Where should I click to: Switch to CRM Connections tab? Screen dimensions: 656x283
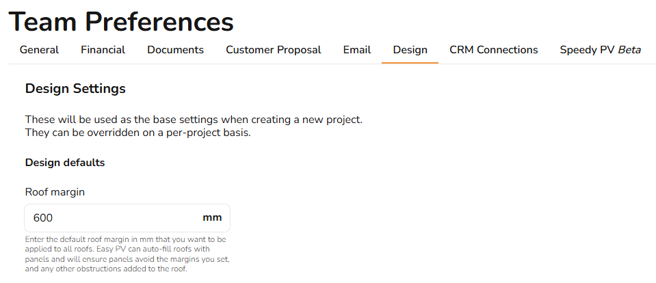coord(494,50)
